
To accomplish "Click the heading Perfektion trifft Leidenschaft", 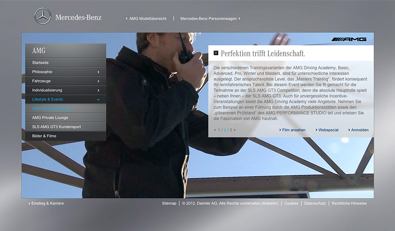I will pos(263,54).
